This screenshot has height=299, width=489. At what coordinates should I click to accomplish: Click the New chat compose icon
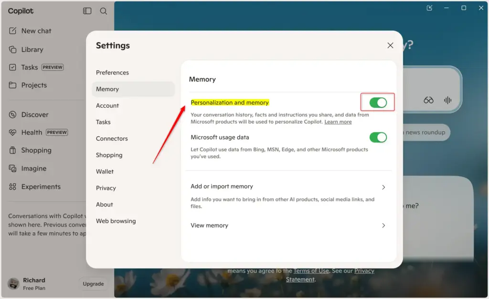12,31
